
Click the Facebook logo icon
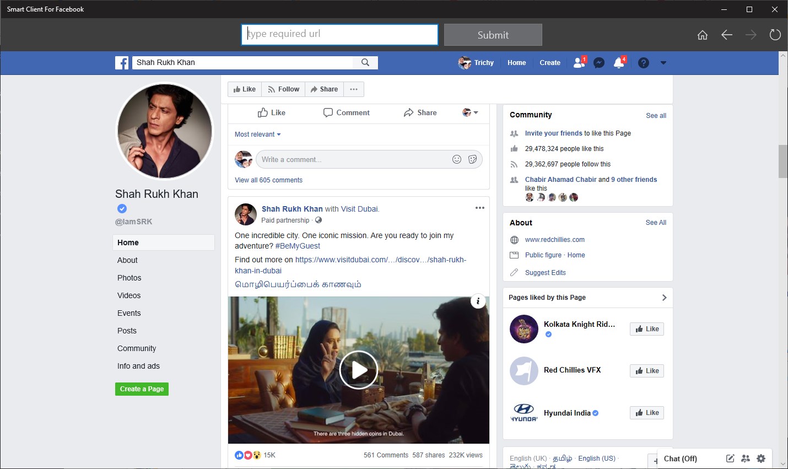coord(122,63)
